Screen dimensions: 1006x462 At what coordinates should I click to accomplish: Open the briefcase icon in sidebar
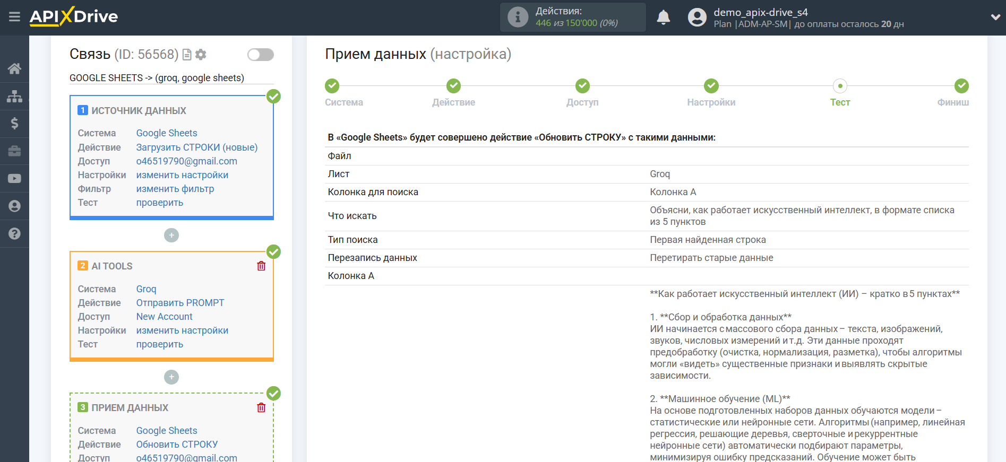click(14, 151)
